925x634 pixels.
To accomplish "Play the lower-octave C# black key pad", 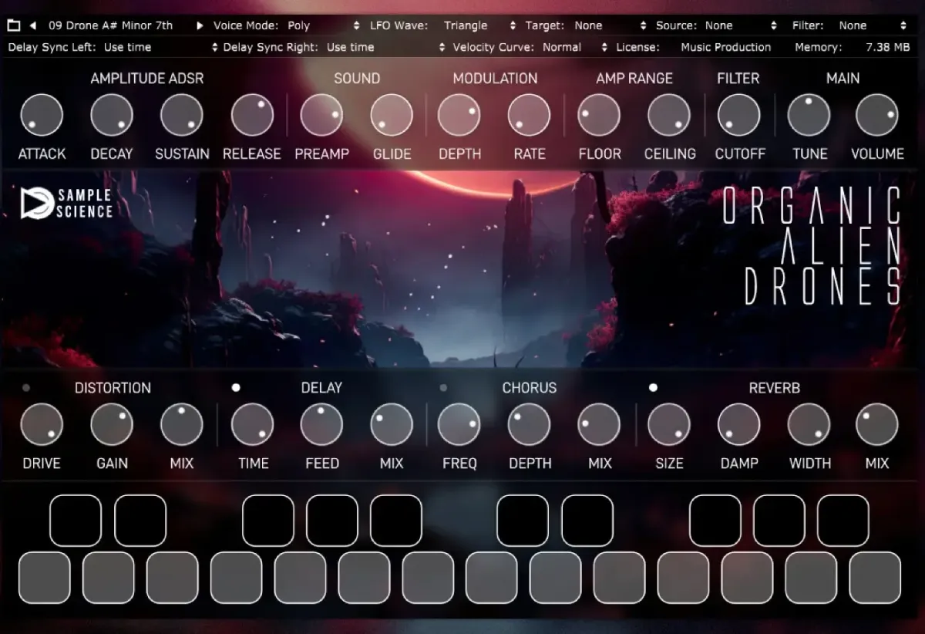I will click(76, 521).
